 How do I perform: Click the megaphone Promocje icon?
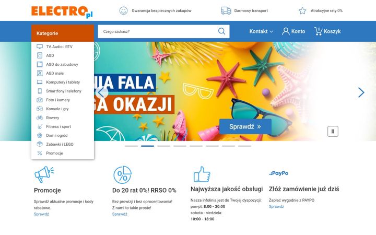point(44,174)
